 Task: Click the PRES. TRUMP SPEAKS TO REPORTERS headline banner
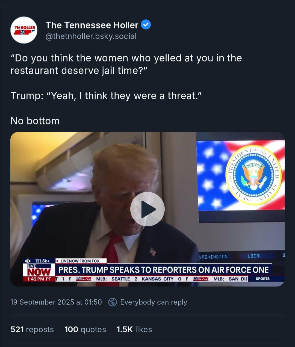click(x=164, y=270)
